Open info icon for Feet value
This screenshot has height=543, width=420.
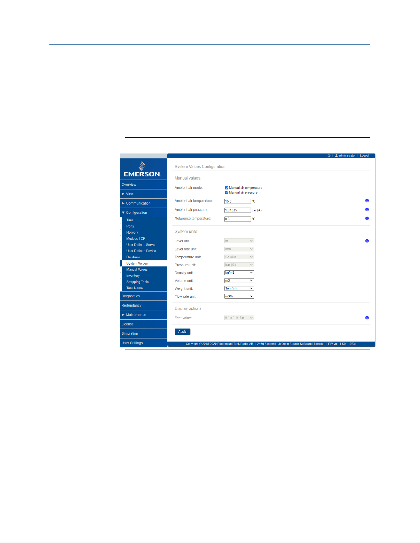(367, 318)
